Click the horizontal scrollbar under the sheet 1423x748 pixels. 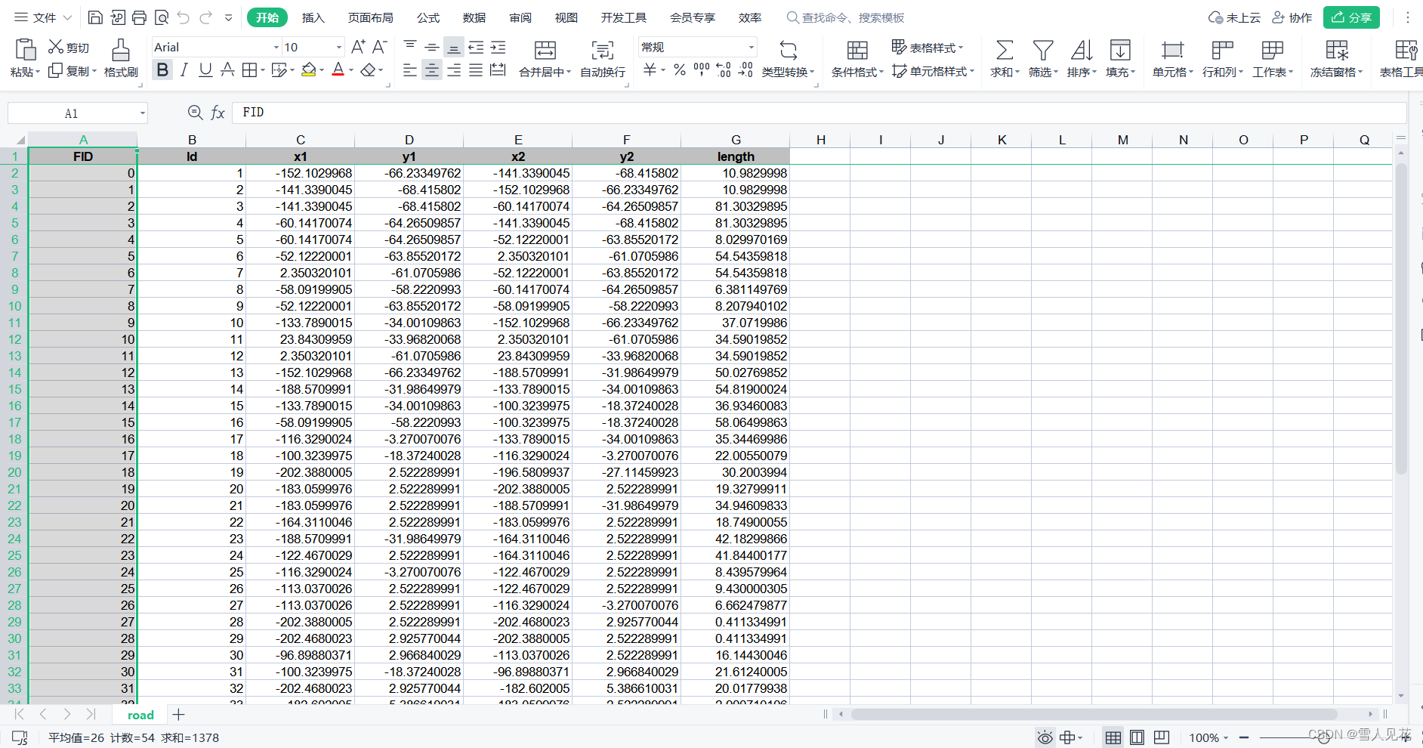tap(1094, 714)
